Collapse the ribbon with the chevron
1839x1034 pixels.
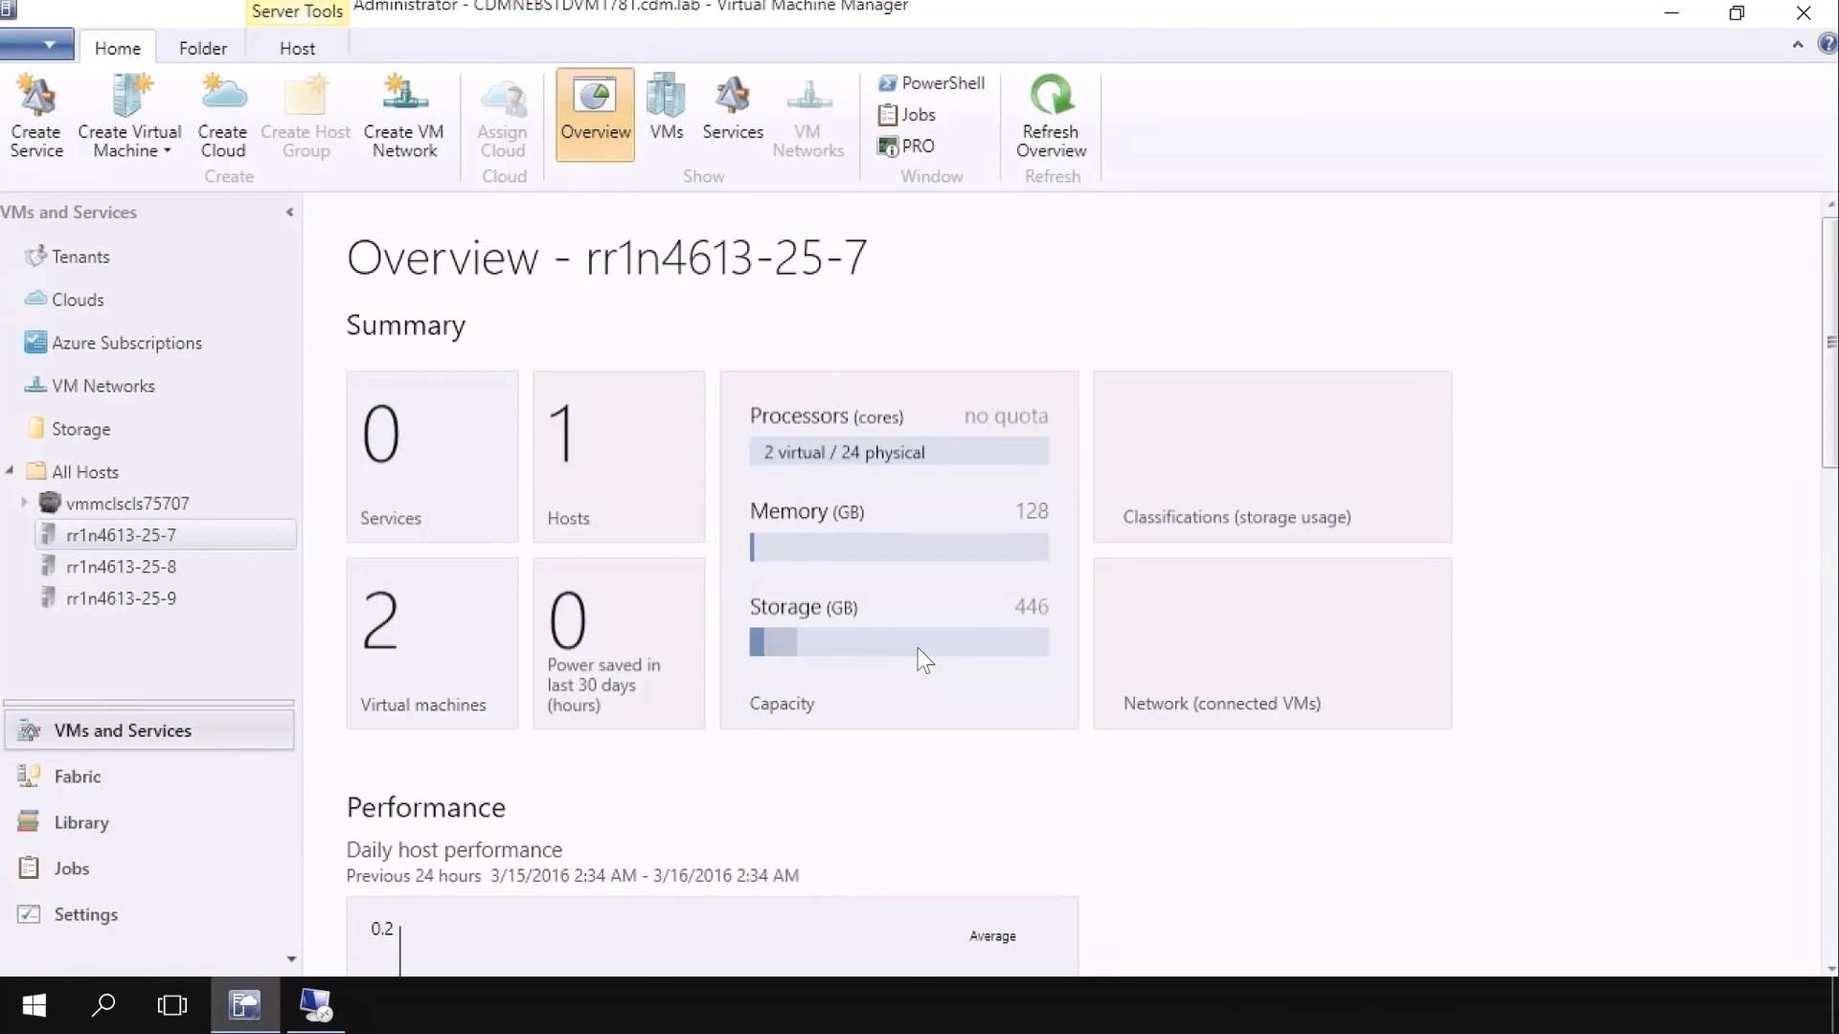tap(1798, 45)
